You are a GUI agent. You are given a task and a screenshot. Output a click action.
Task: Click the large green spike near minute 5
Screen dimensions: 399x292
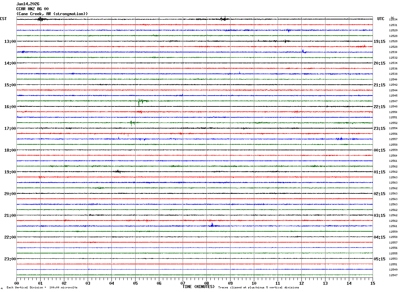pos(139,102)
